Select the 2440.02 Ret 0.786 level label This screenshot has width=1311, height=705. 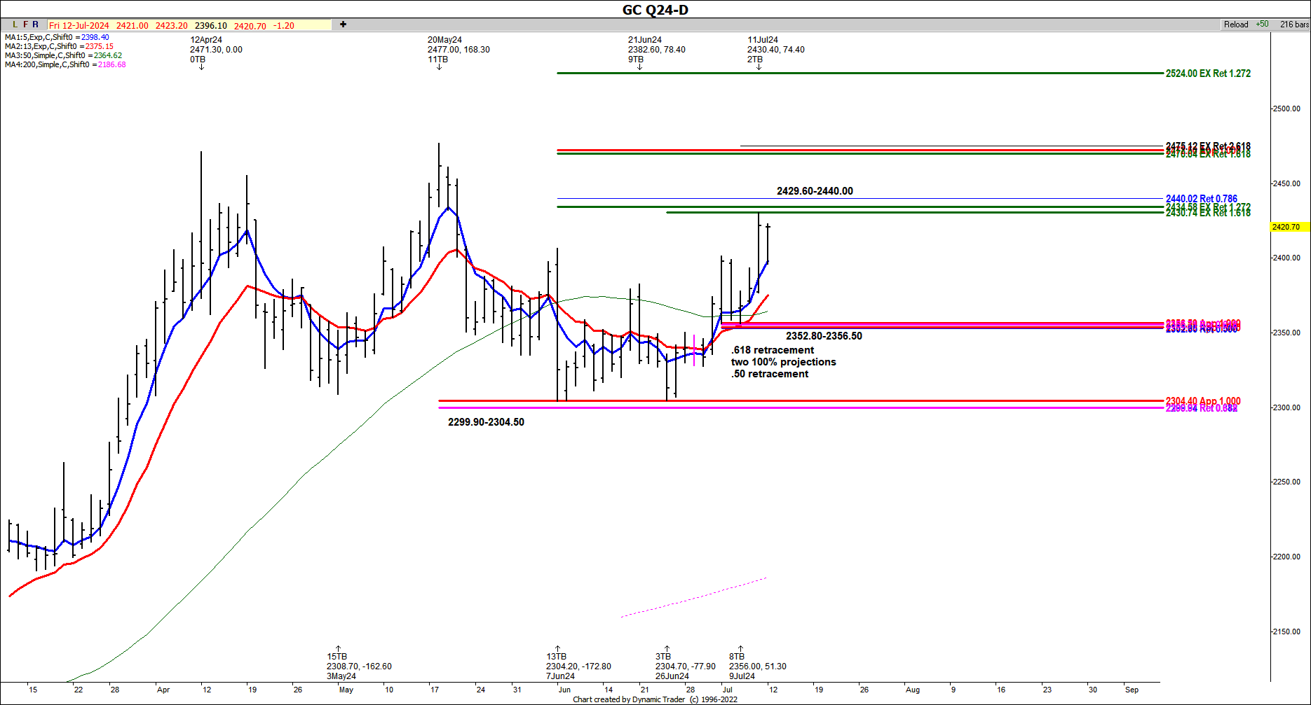1201,199
